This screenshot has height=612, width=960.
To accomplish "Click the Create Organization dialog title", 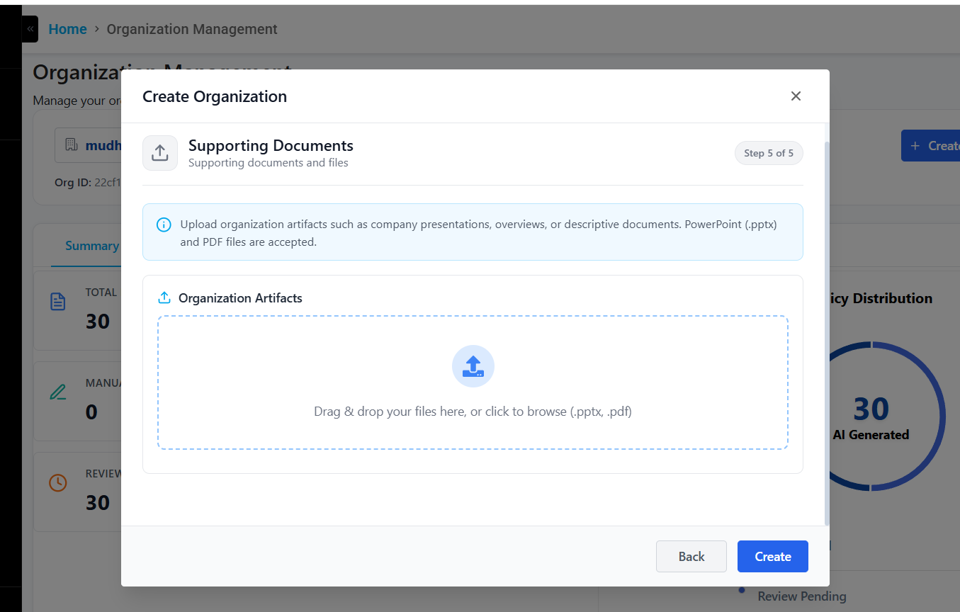I will coord(215,96).
